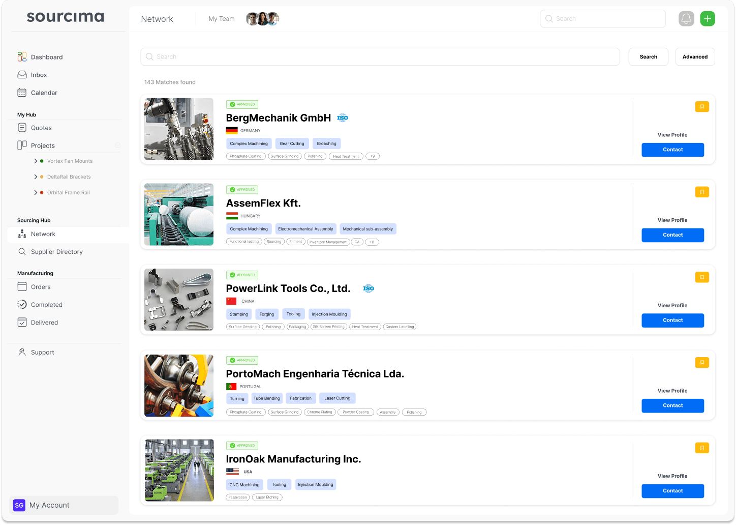Click the SG account avatar badge

click(19, 505)
